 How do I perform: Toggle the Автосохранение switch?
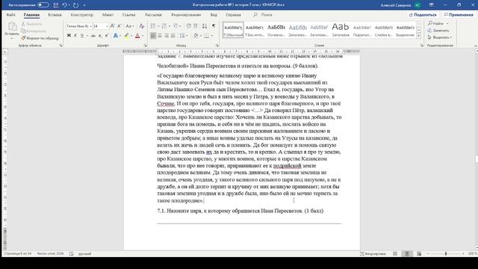pos(43,5)
